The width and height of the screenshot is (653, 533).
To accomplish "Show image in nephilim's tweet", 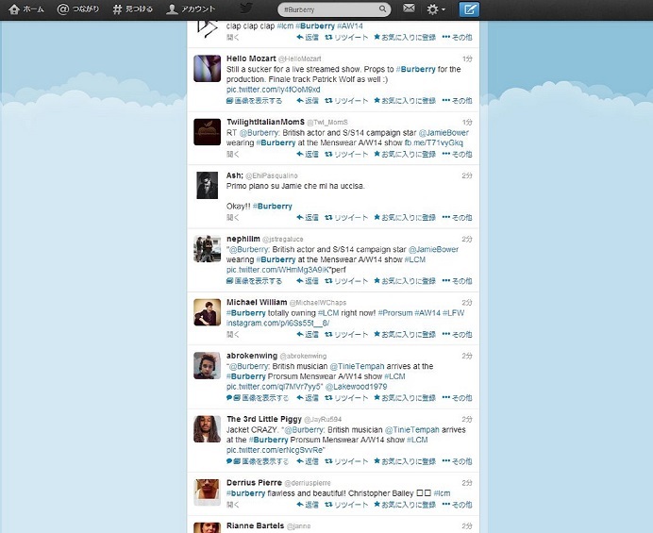I will [254, 281].
